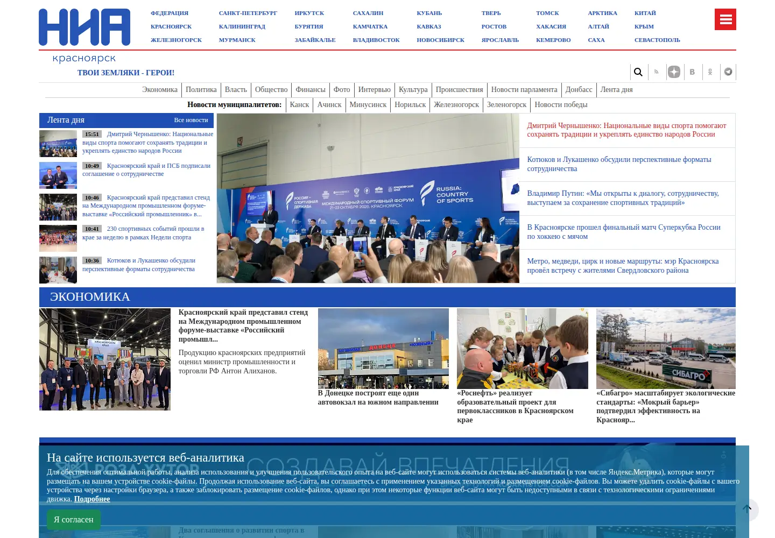The height and width of the screenshot is (538, 775).
Task: Go to the Лента дня menu item
Action: coord(617,90)
